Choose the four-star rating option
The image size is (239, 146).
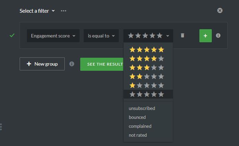[146, 58]
